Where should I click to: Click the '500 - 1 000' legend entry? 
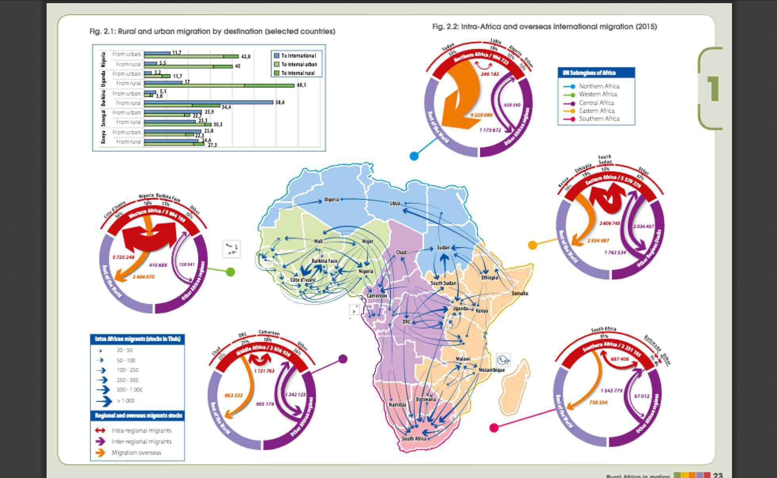click(129, 390)
